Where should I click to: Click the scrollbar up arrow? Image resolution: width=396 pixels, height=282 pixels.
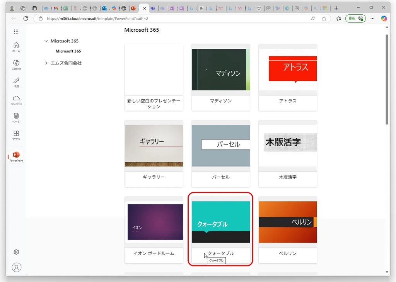coord(387,27)
